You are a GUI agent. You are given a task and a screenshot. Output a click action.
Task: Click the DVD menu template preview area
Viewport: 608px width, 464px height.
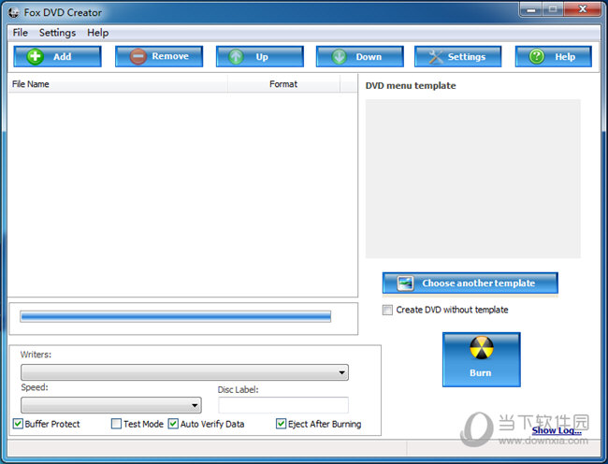tap(473, 179)
